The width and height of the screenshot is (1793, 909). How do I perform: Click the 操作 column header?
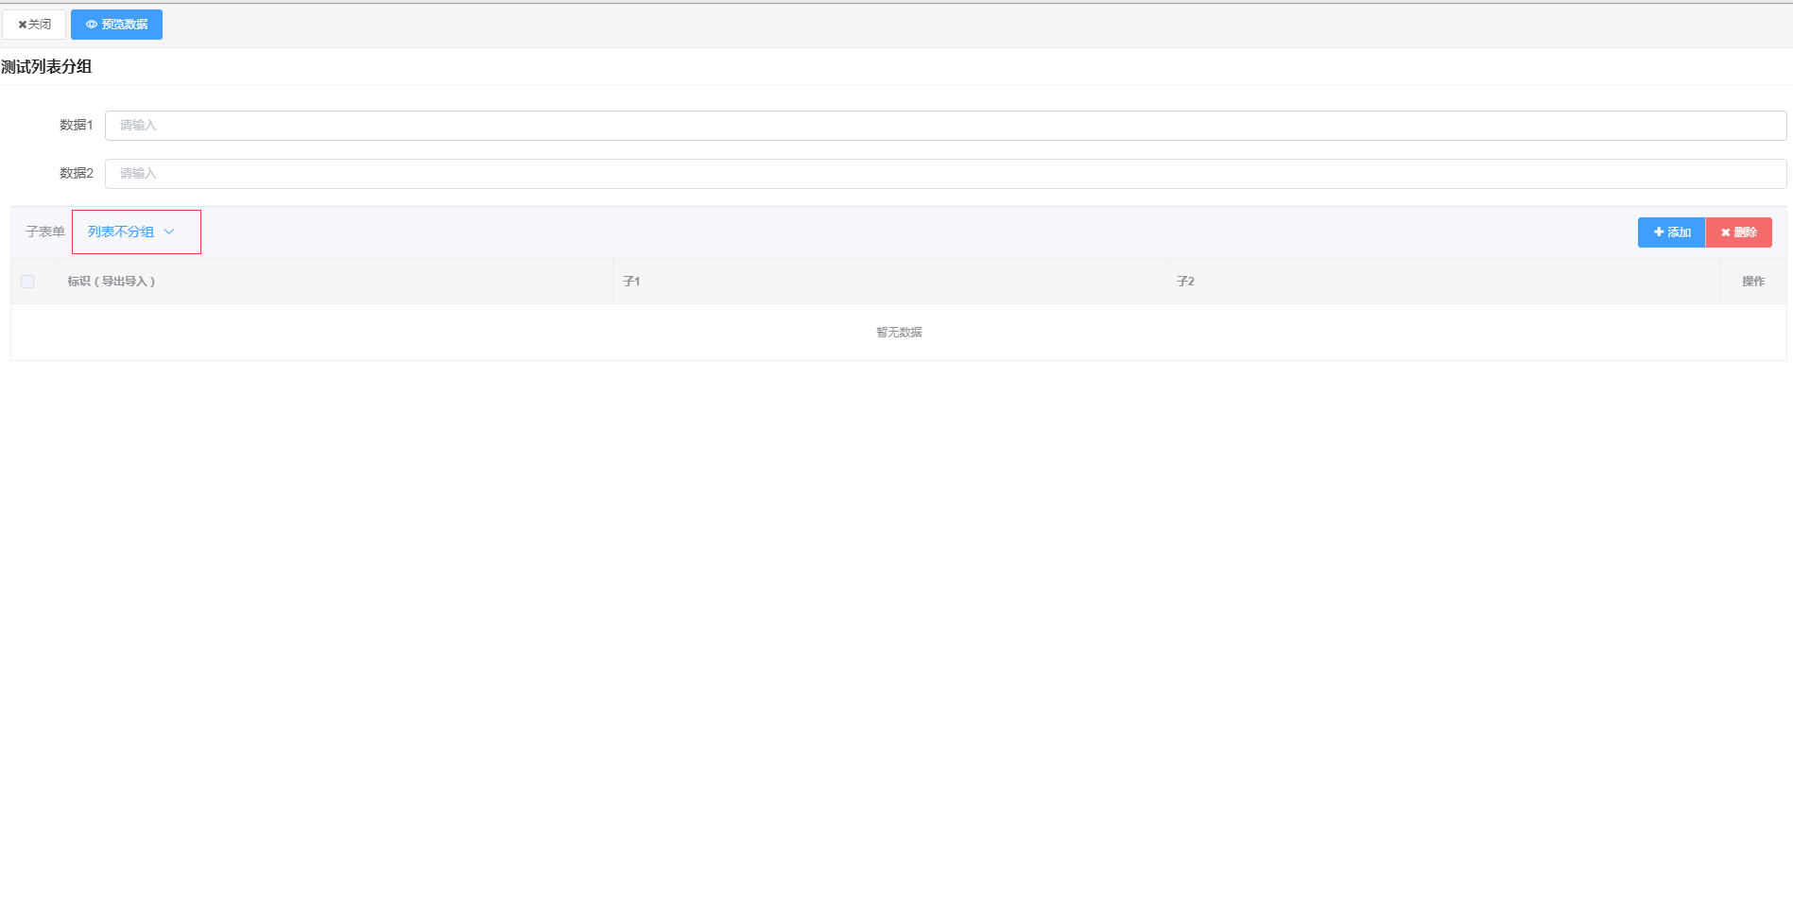pos(1753,282)
